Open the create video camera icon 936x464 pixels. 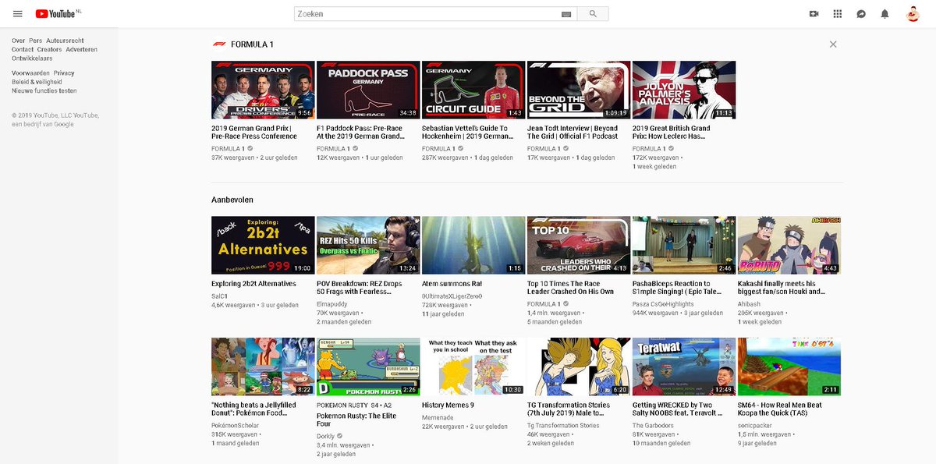tap(814, 14)
